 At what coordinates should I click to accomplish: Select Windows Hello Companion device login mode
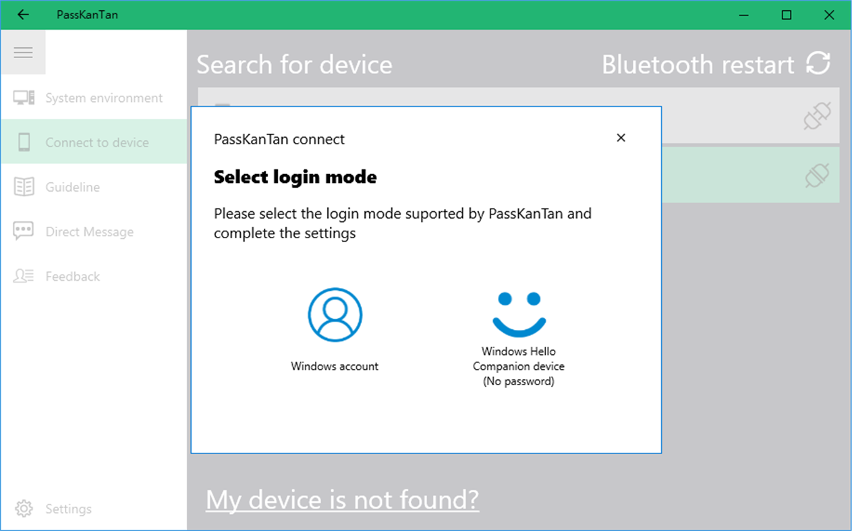point(518,337)
